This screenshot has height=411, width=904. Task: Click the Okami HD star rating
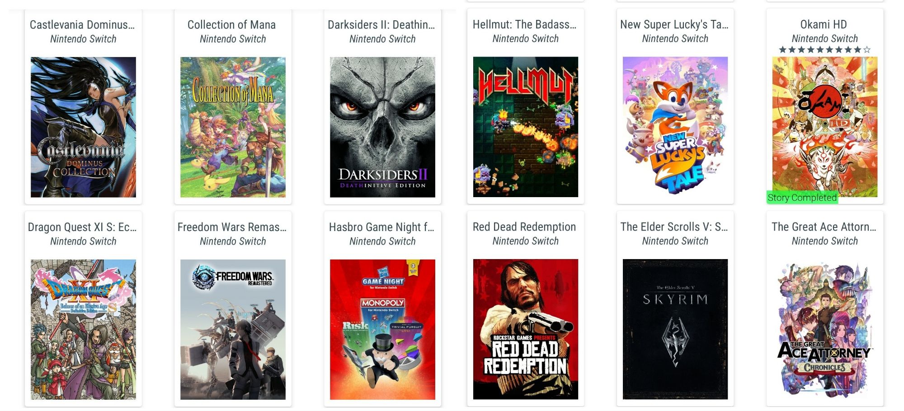click(x=825, y=50)
